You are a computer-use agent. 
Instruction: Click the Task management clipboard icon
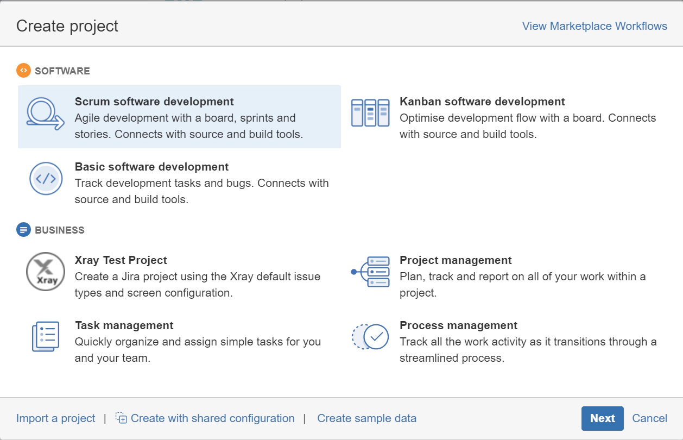pos(46,337)
